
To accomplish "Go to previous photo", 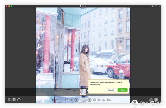I will 76,100.
